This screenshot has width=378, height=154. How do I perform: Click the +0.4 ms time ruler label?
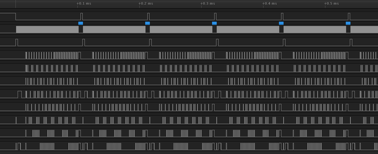point(270,4)
